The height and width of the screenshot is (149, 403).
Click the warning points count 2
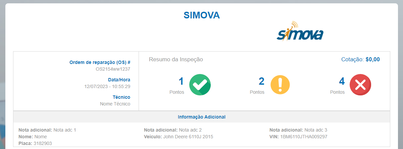(261, 81)
